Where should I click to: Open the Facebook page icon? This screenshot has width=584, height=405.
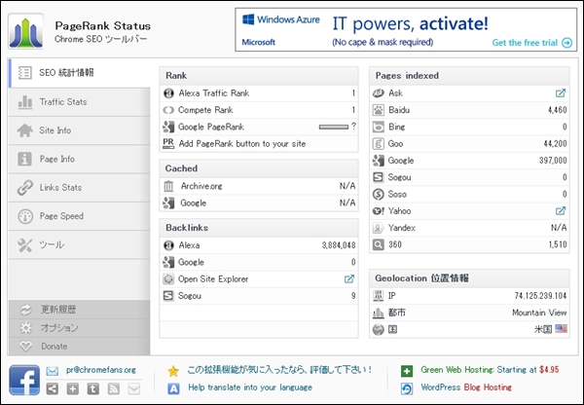click(24, 380)
